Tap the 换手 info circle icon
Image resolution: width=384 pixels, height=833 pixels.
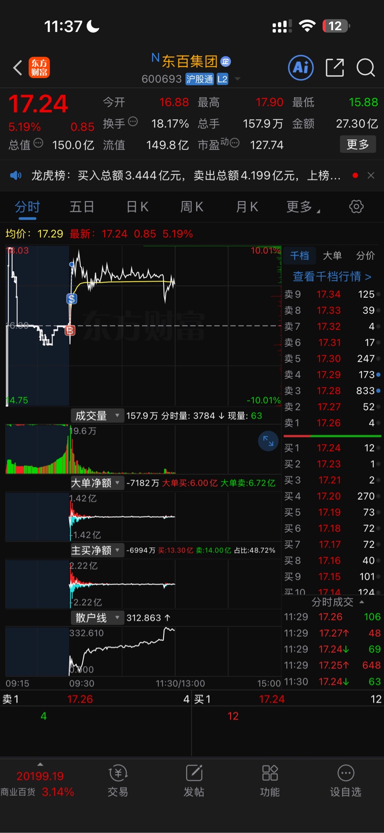coord(132,122)
